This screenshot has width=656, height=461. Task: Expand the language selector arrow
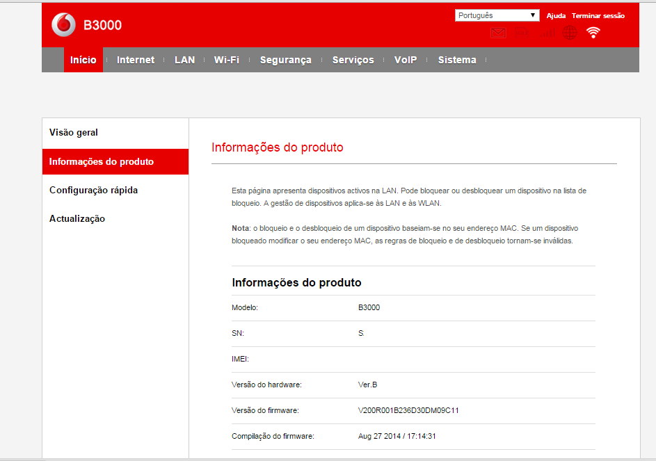point(533,15)
